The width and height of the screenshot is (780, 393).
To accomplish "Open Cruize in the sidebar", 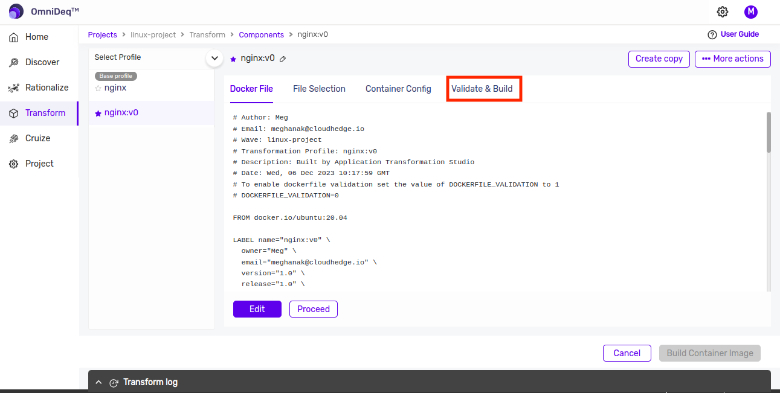I will 39,138.
